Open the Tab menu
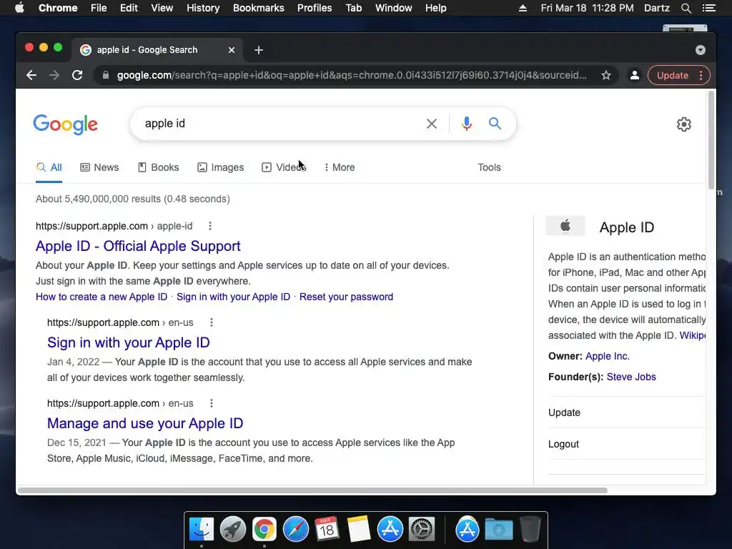Screen dimensions: 732x549 point(353,8)
